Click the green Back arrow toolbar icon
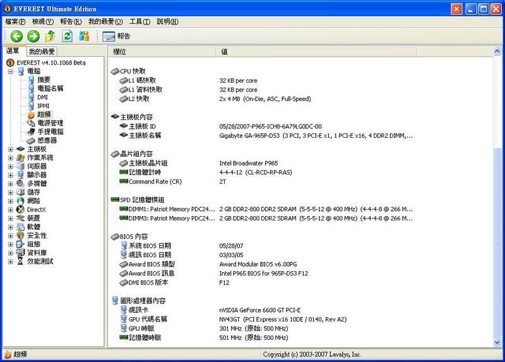 pos(16,36)
